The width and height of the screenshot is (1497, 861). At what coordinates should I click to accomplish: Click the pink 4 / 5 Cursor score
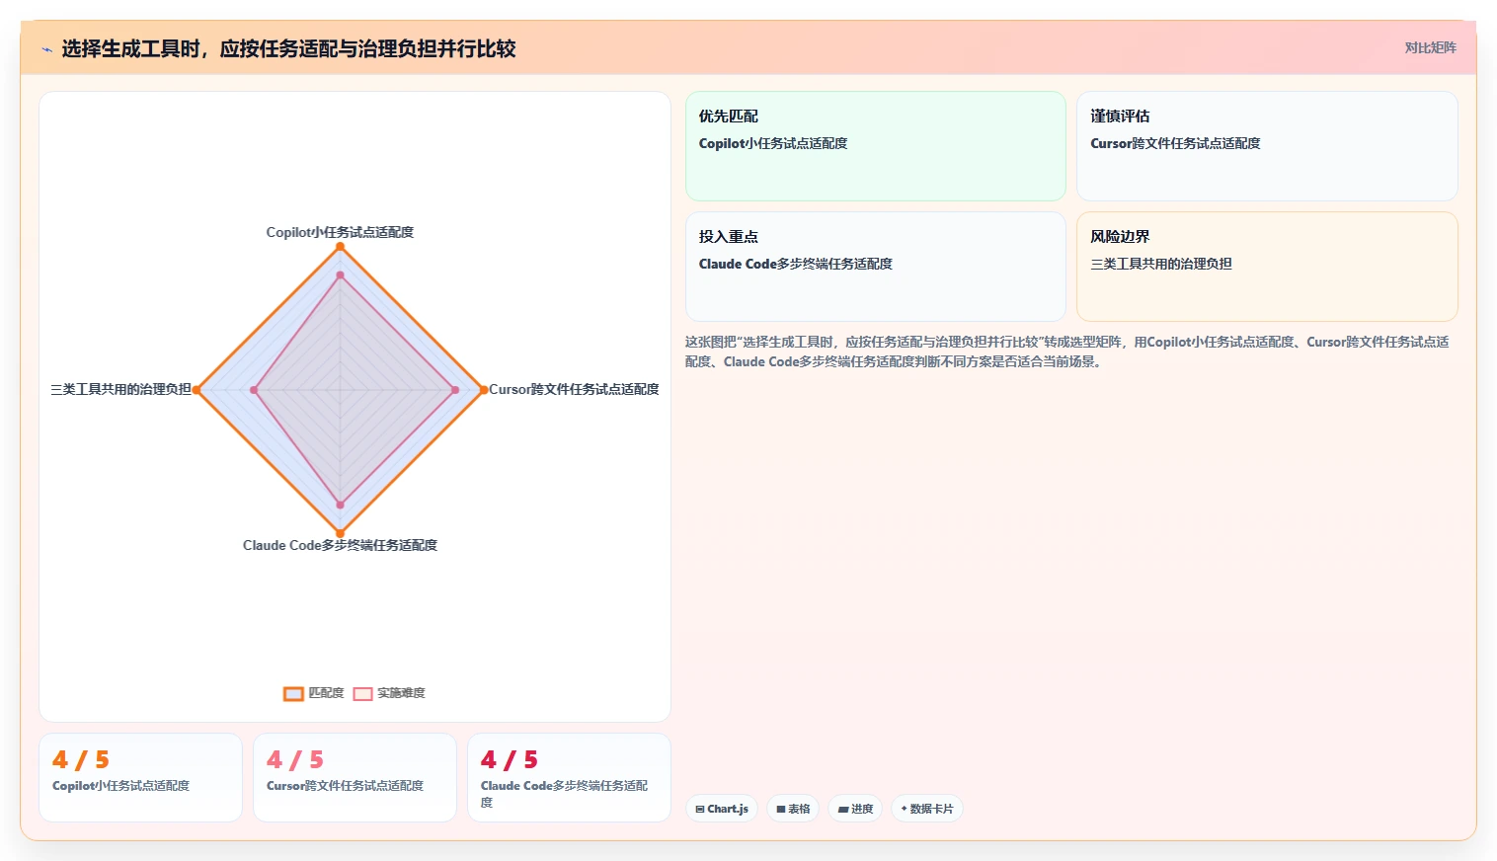click(295, 759)
